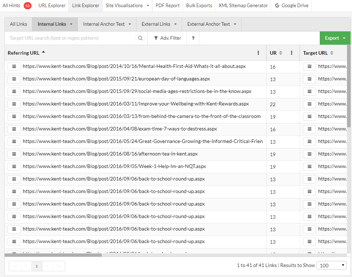This screenshot has width=352, height=277.
Task: Click the Mental-Health-First-Aid referring URL text
Action: tap(134, 66)
